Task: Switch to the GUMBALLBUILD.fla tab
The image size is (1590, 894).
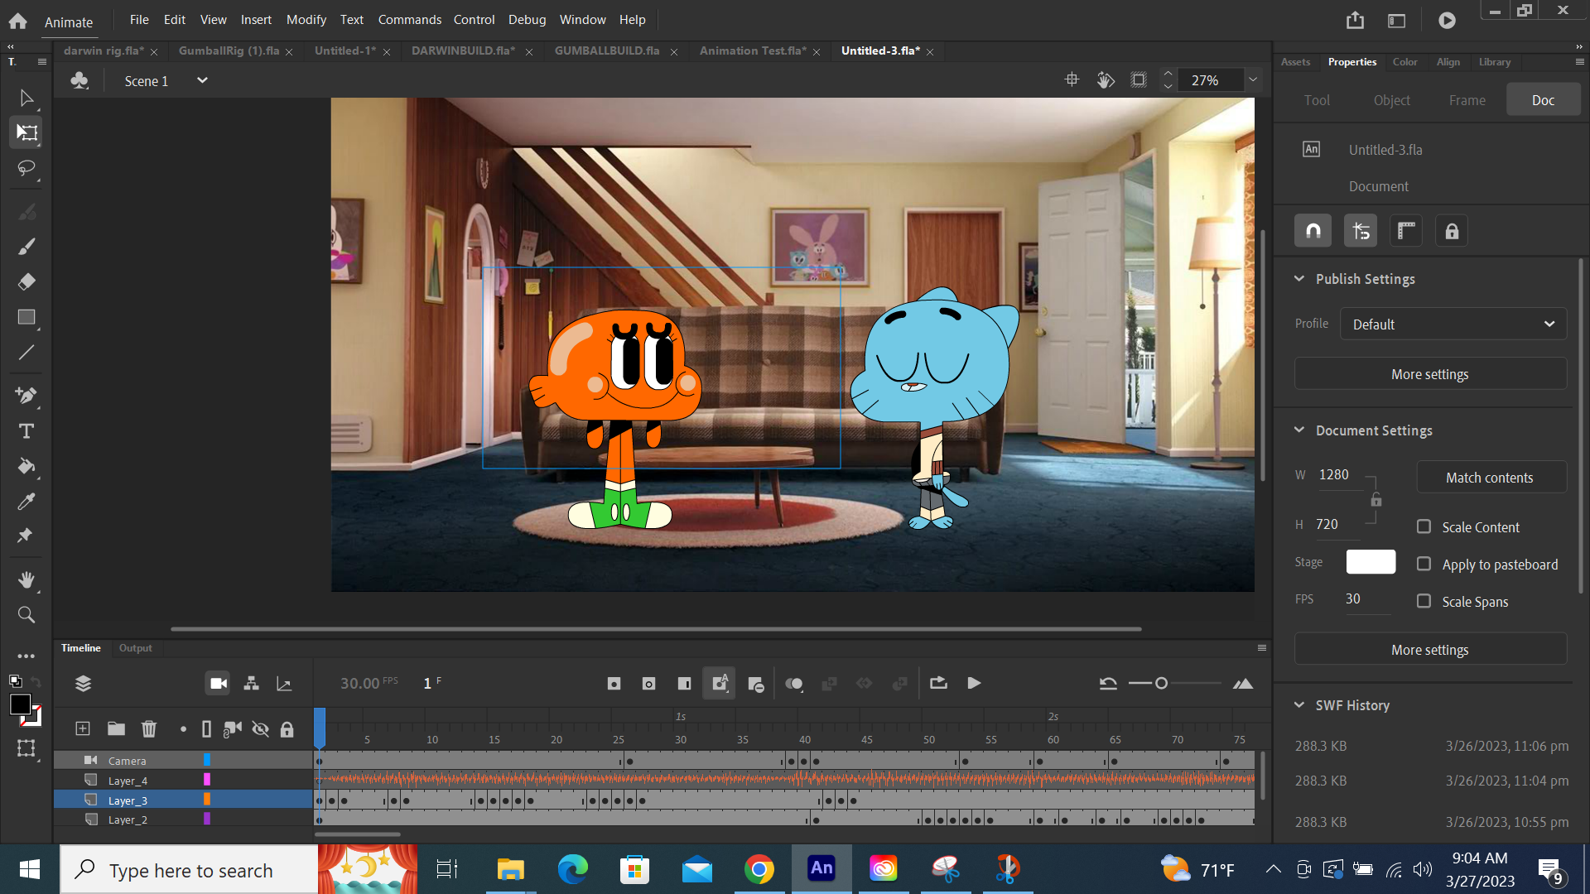Action: 607,50
